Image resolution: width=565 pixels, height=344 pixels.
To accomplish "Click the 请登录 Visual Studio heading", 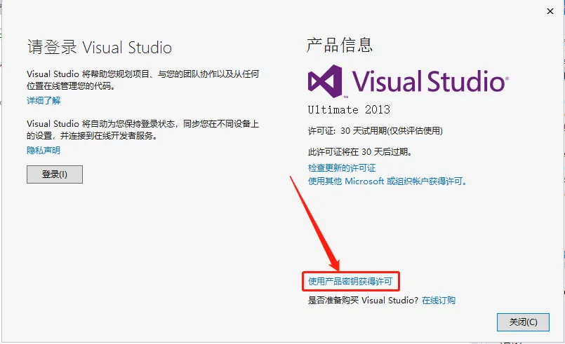I will pyautogui.click(x=100, y=48).
